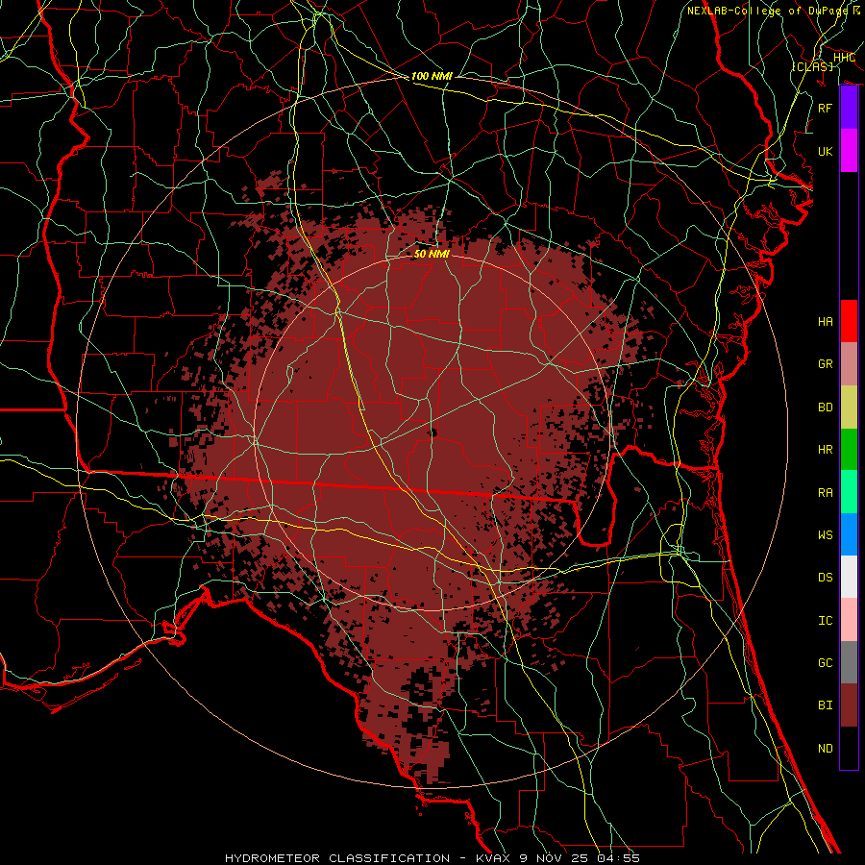Click the HA legend label
Screen dimensions: 865x865
826,322
